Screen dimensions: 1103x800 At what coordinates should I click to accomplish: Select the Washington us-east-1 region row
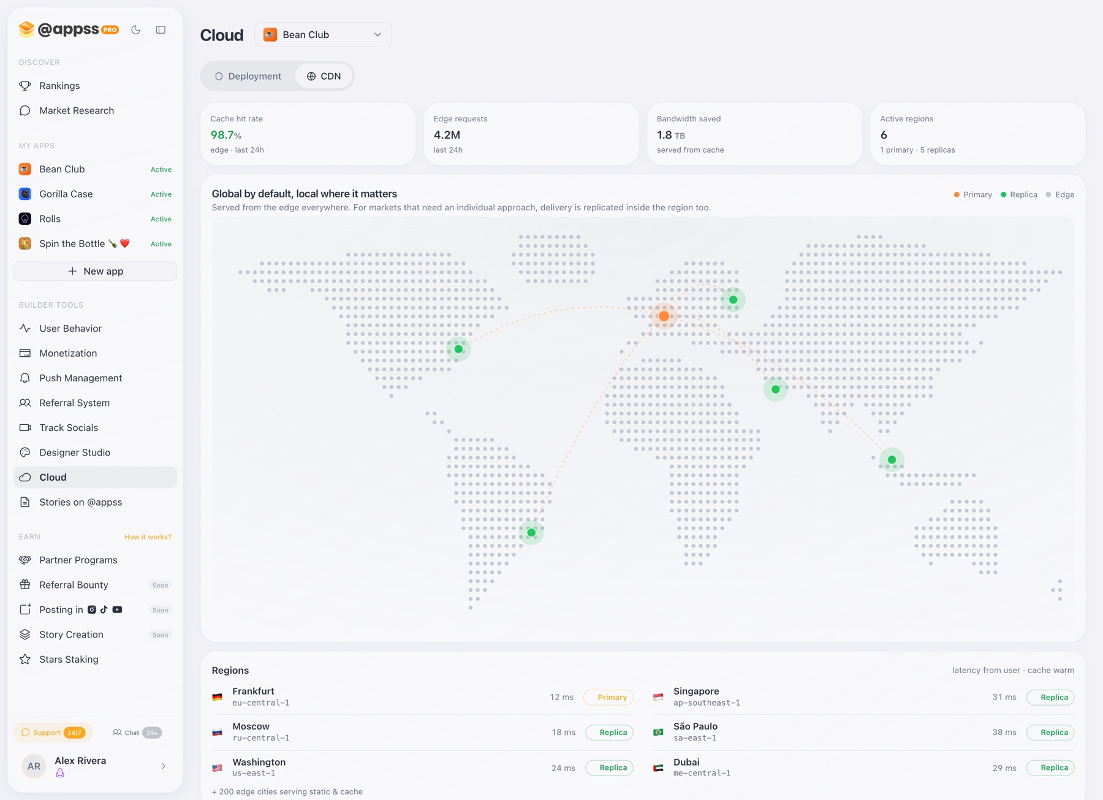point(423,768)
